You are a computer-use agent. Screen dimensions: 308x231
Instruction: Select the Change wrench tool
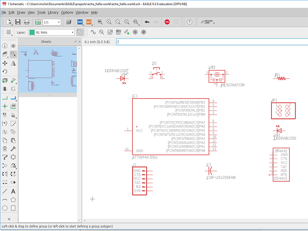[13, 149]
